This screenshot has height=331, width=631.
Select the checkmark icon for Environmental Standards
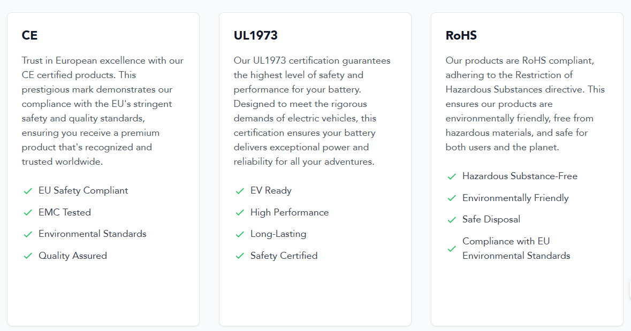[28, 234]
